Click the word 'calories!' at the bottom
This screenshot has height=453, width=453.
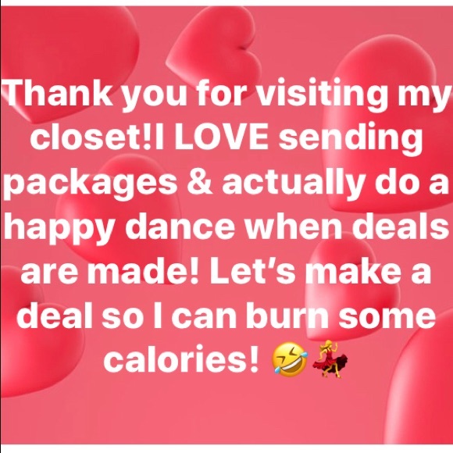pos(180,360)
